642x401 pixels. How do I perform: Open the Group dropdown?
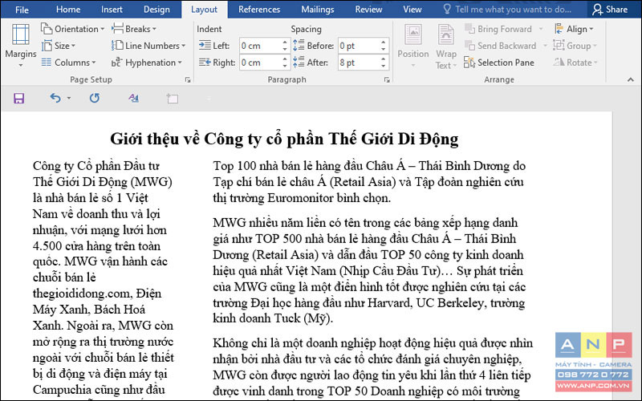tap(575, 46)
